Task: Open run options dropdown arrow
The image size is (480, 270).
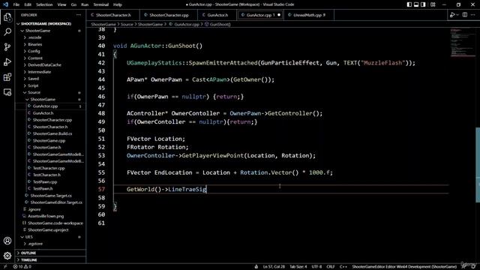Action: (457, 15)
